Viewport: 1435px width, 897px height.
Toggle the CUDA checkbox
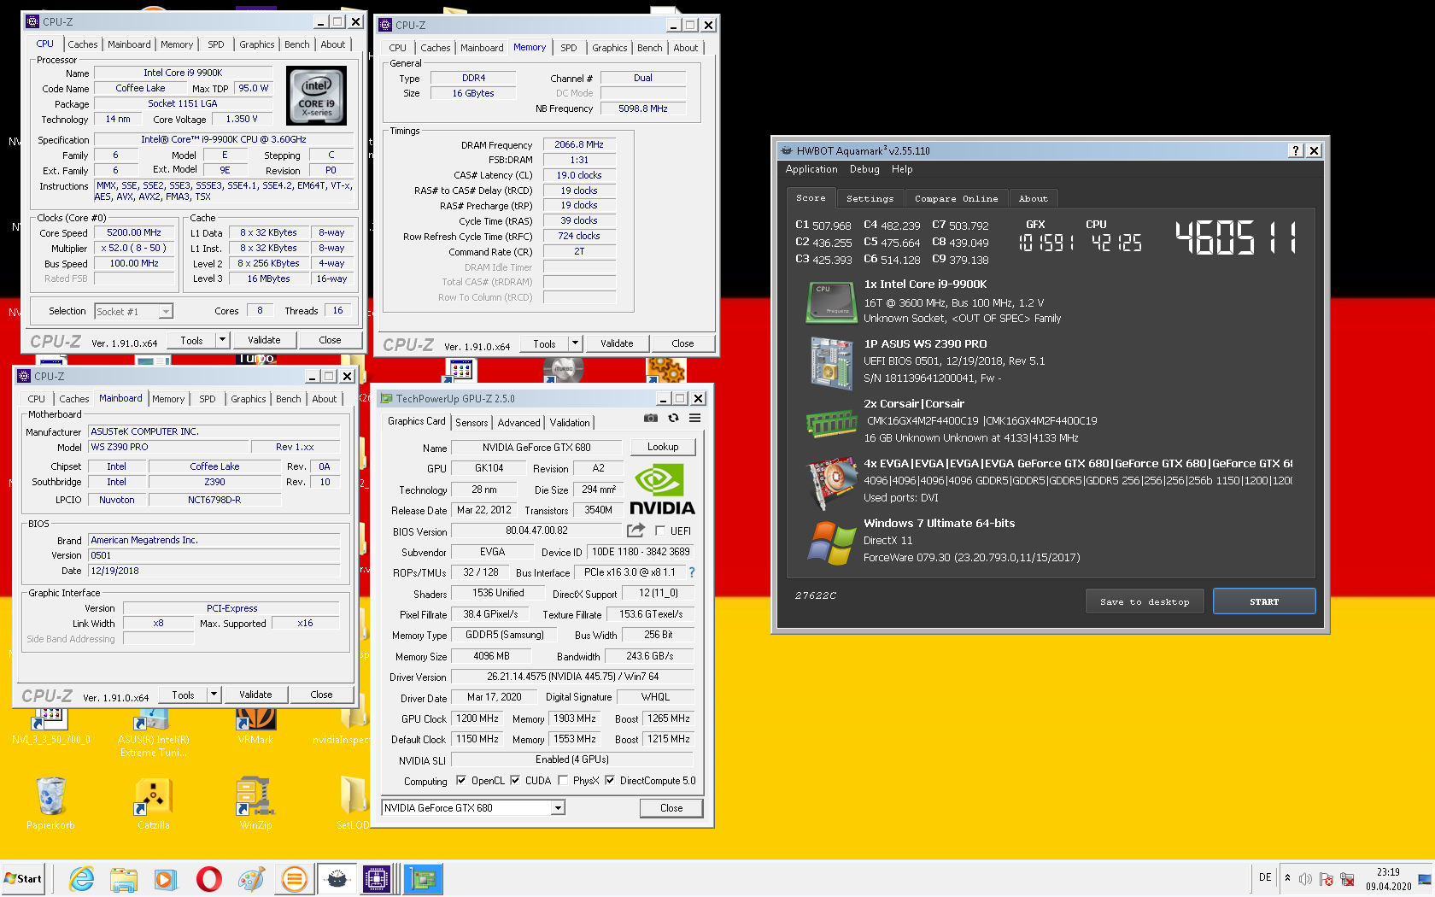(515, 780)
